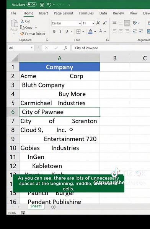The width and height of the screenshot is (150, 229).
Task: Click the Insert Function fx icon
Action: (x=65, y=48)
